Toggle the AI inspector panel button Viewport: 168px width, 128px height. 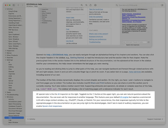coord(162,5)
